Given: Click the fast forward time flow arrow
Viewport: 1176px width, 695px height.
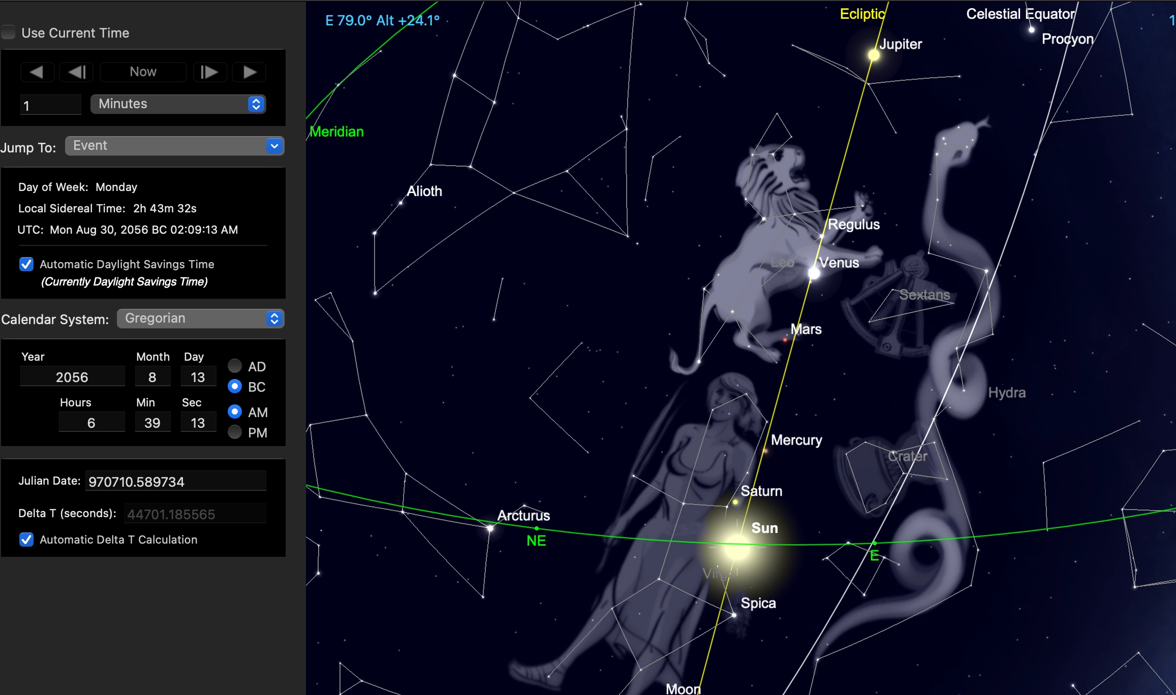Looking at the screenshot, I should point(250,72).
